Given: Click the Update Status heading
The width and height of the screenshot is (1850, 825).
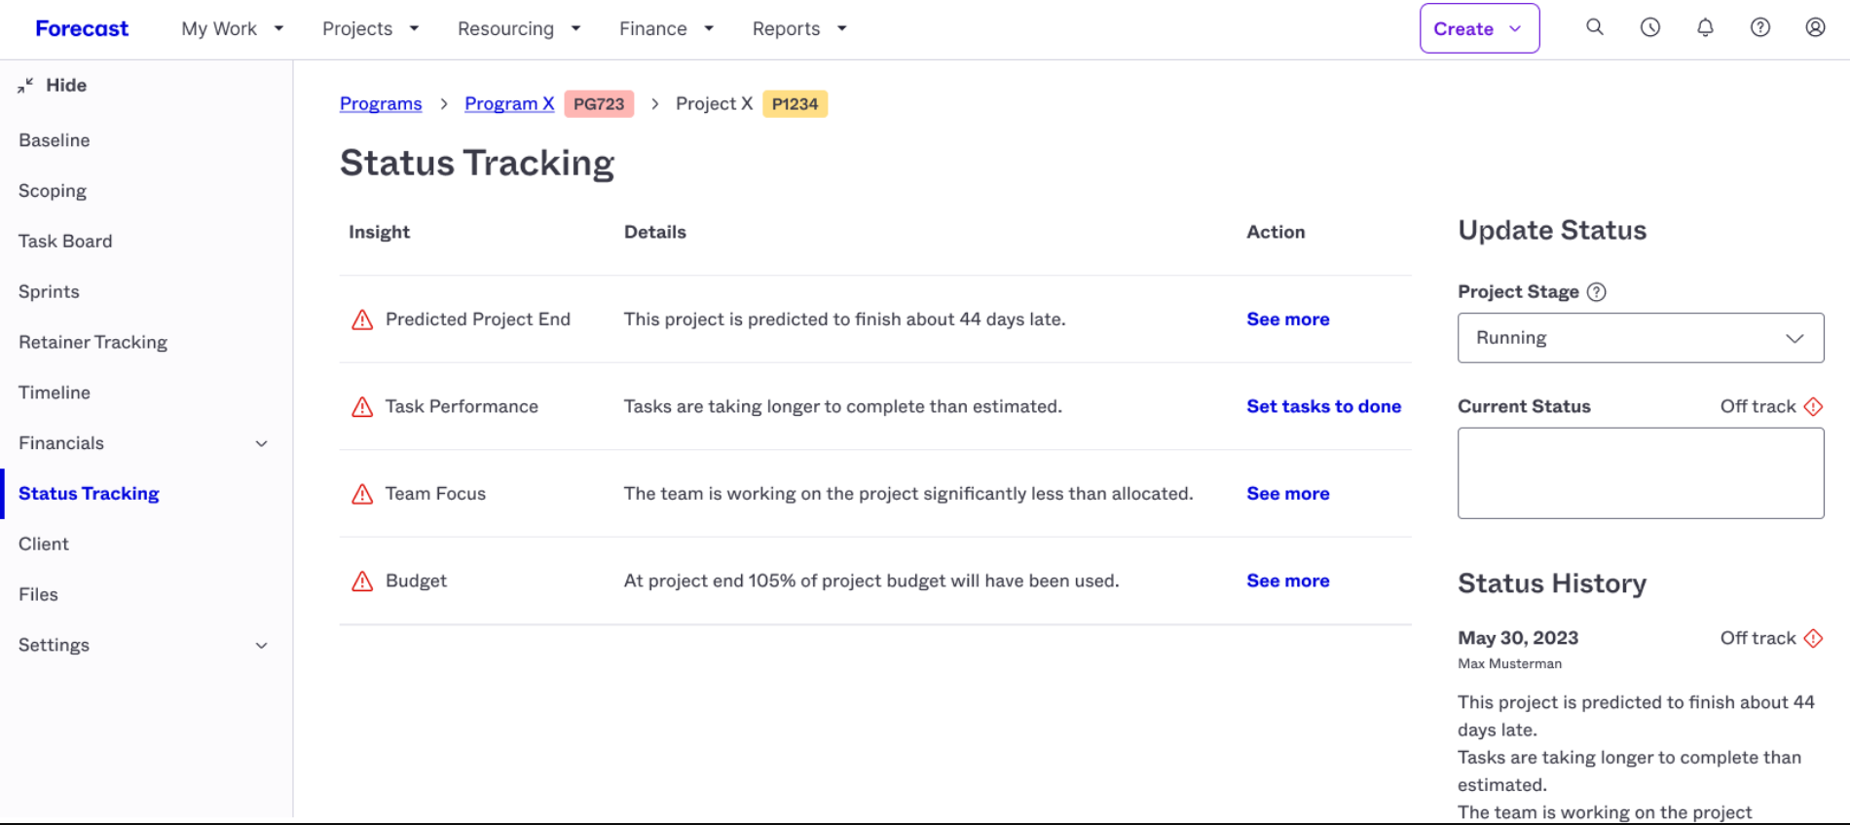Looking at the screenshot, I should [x=1552, y=231].
